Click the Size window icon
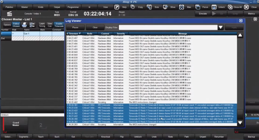Image resolution: width=259 pixels, height=140 pixels. click(x=149, y=7)
